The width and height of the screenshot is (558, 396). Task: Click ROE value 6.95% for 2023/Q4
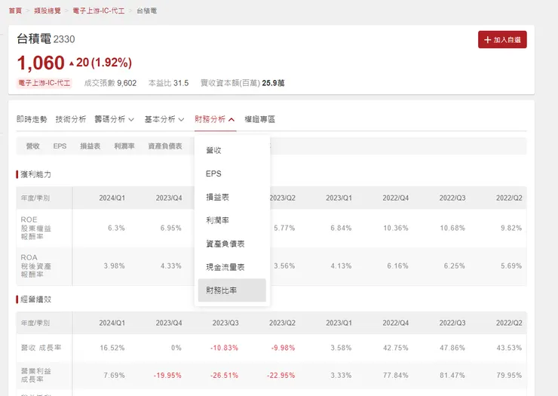[x=171, y=228]
